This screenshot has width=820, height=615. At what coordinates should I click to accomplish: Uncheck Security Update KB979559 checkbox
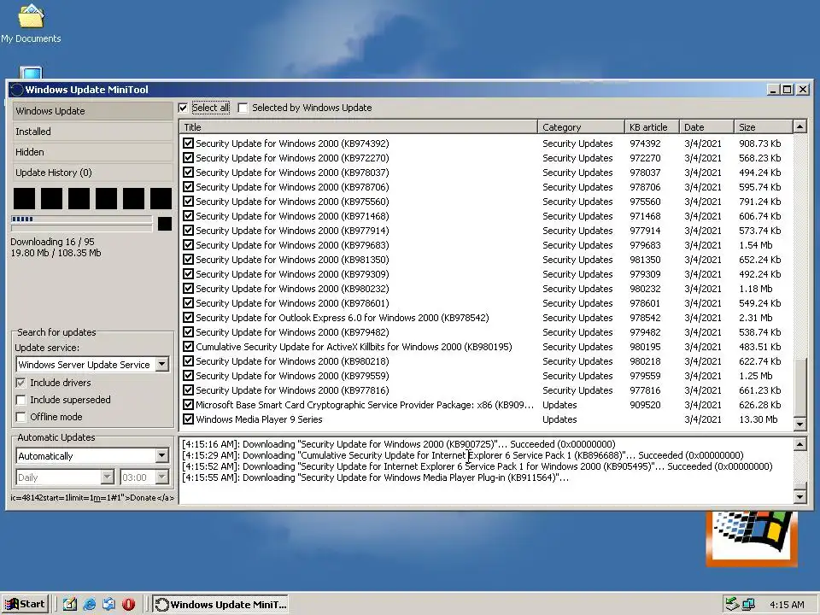click(188, 376)
